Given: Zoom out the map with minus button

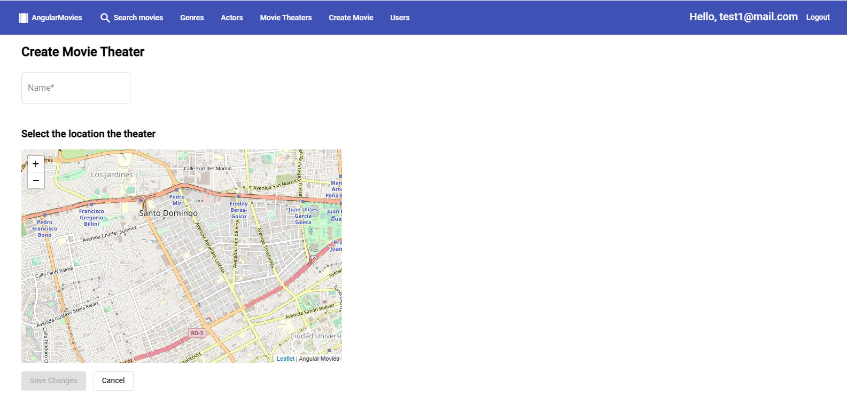Looking at the screenshot, I should (x=36, y=180).
